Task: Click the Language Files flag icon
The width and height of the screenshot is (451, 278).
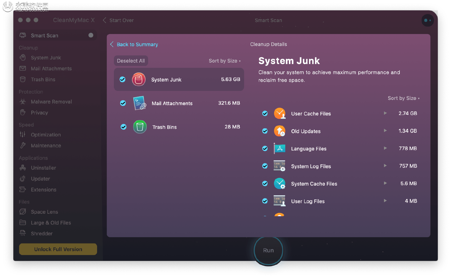Action: (x=279, y=148)
